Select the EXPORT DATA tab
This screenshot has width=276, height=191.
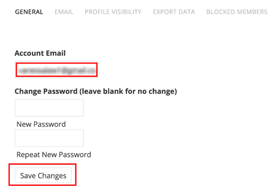[x=174, y=12]
